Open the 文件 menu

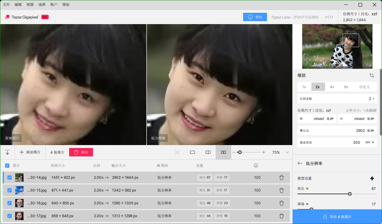click(x=6, y=5)
